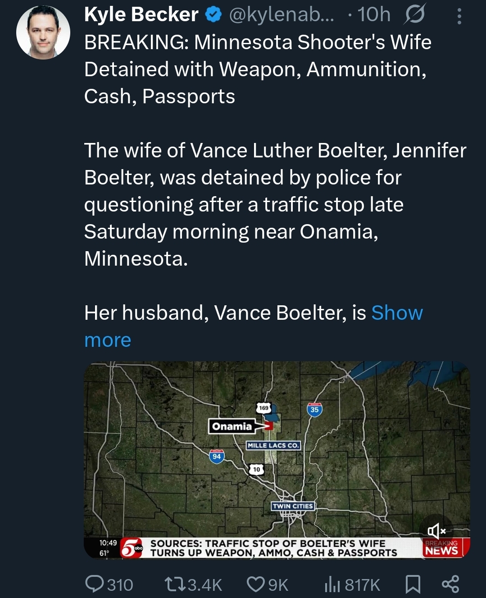The width and height of the screenshot is (486, 598).
Task: Expand the post with Show more
Action: pos(254,326)
